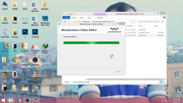Image resolution: width=183 pixels, height=103 pixels.
Task: Click the Softwear breadcrumb in address bar
Action: click(86, 22)
